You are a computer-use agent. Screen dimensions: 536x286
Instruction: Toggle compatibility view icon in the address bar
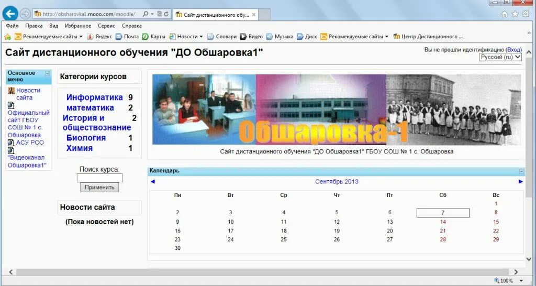[x=160, y=14]
